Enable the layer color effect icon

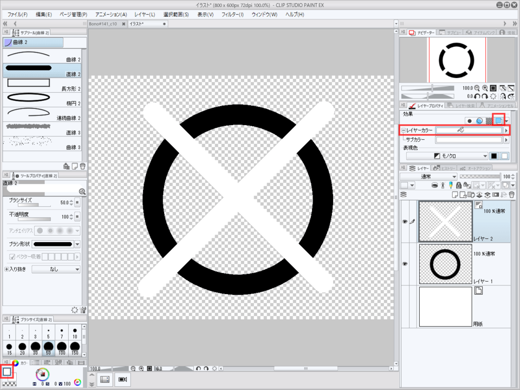coord(498,120)
